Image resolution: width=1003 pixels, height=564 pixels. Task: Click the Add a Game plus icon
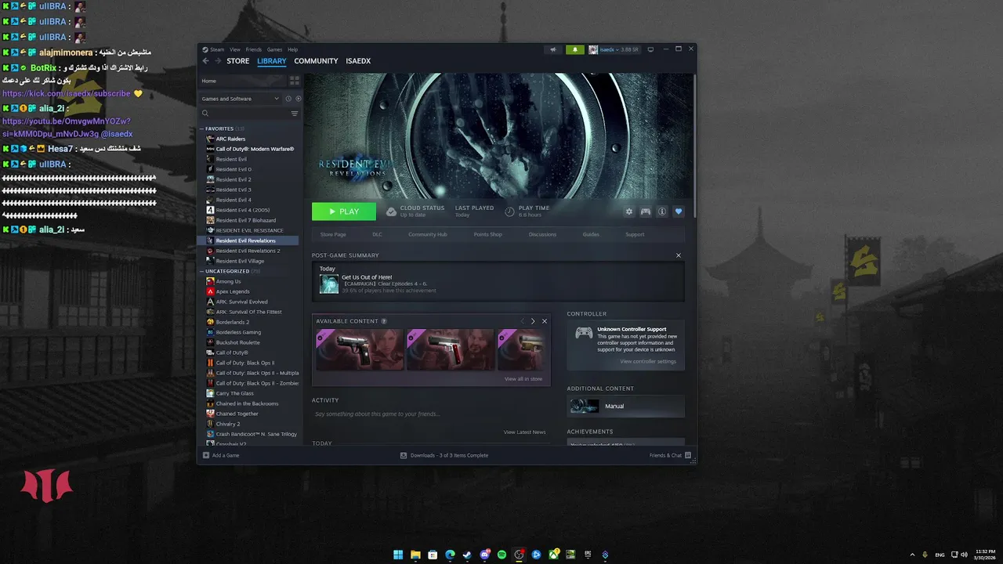pos(206,455)
